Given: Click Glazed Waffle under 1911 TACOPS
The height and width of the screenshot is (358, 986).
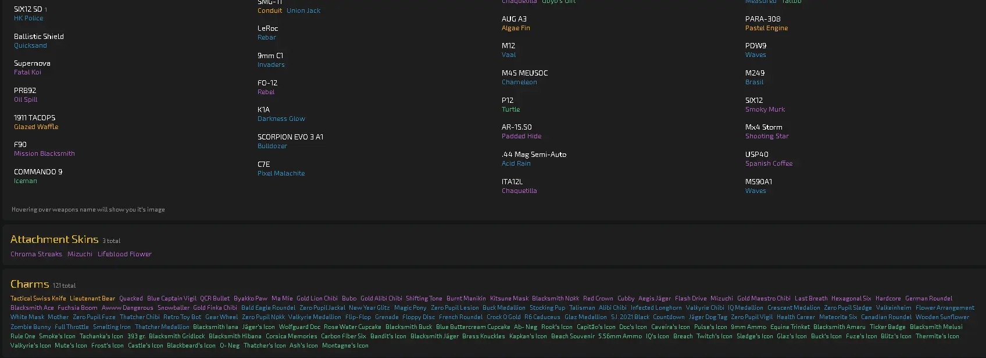Looking at the screenshot, I should 36,127.
